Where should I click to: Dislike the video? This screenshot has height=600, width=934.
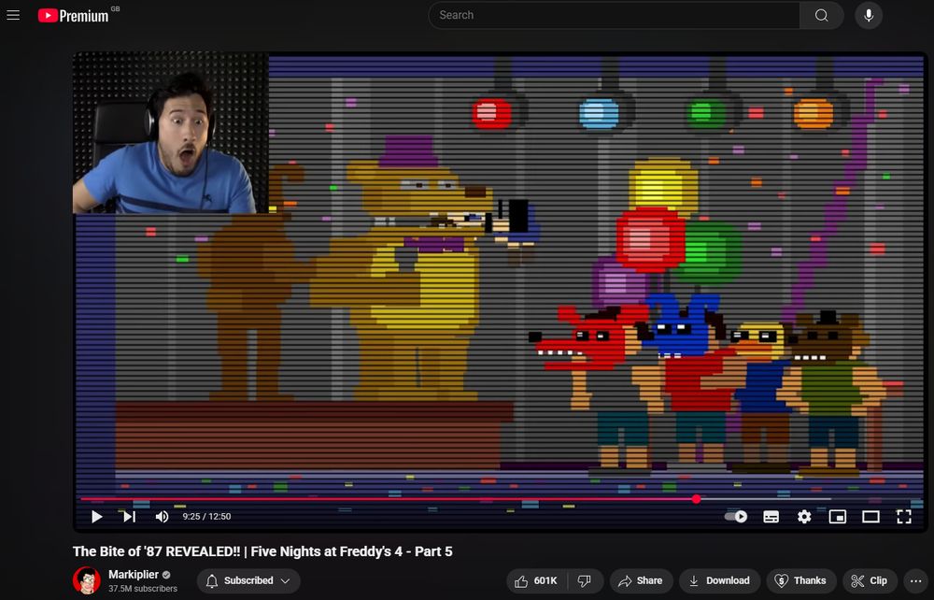click(x=585, y=581)
